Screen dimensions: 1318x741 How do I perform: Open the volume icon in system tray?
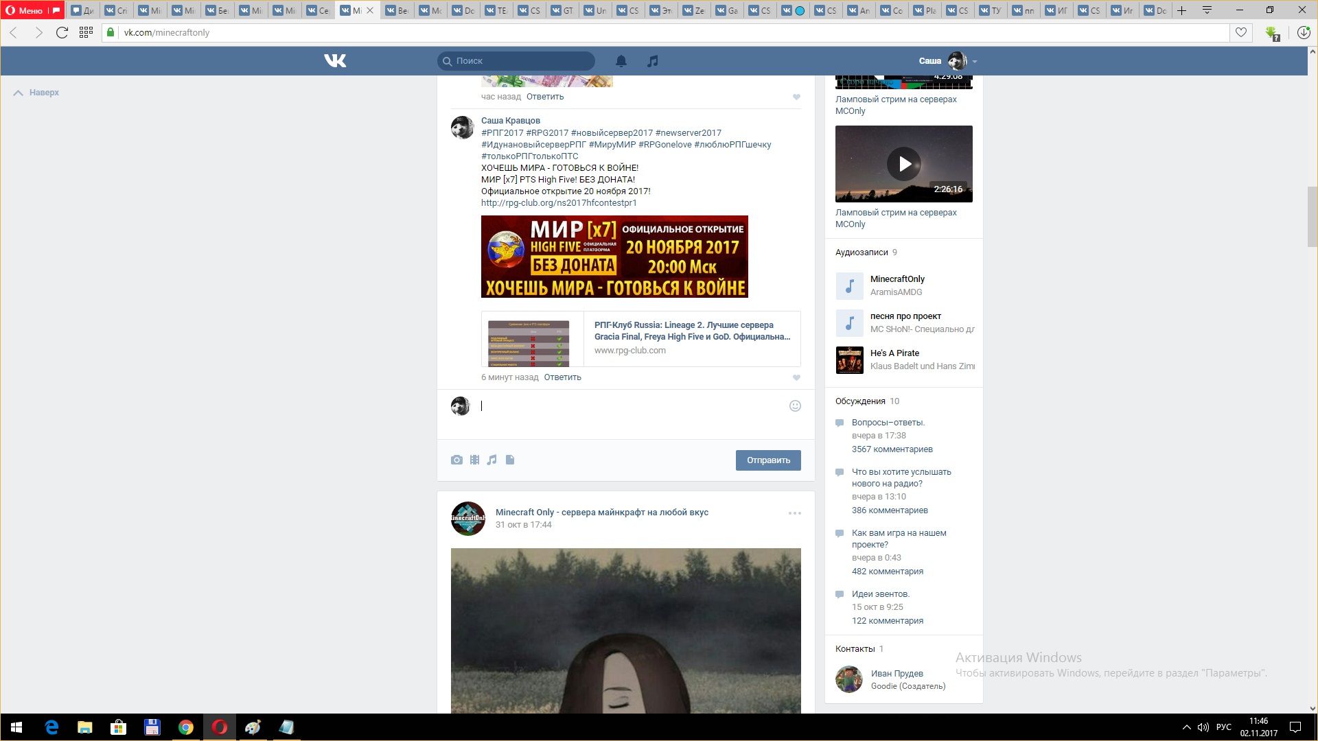tap(1203, 727)
